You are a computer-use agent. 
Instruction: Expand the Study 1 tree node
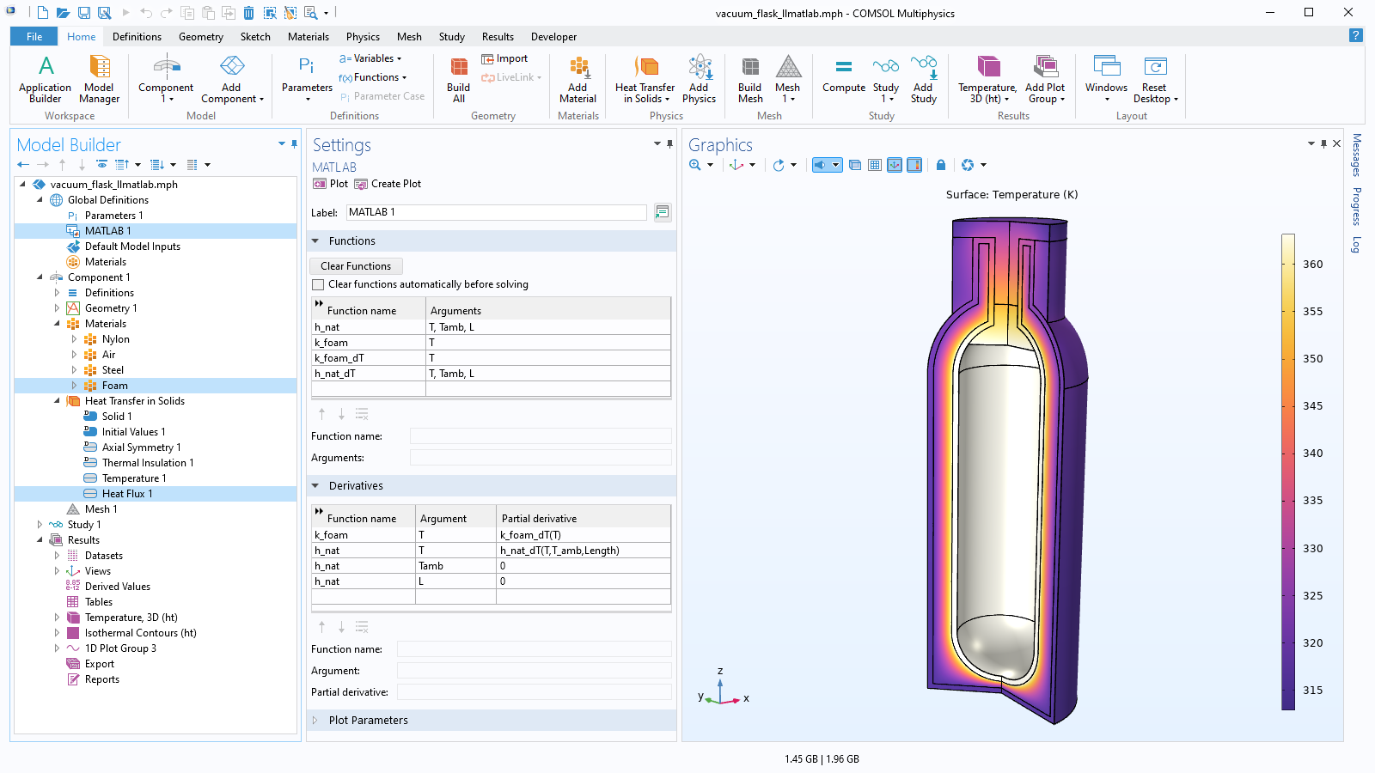40,525
